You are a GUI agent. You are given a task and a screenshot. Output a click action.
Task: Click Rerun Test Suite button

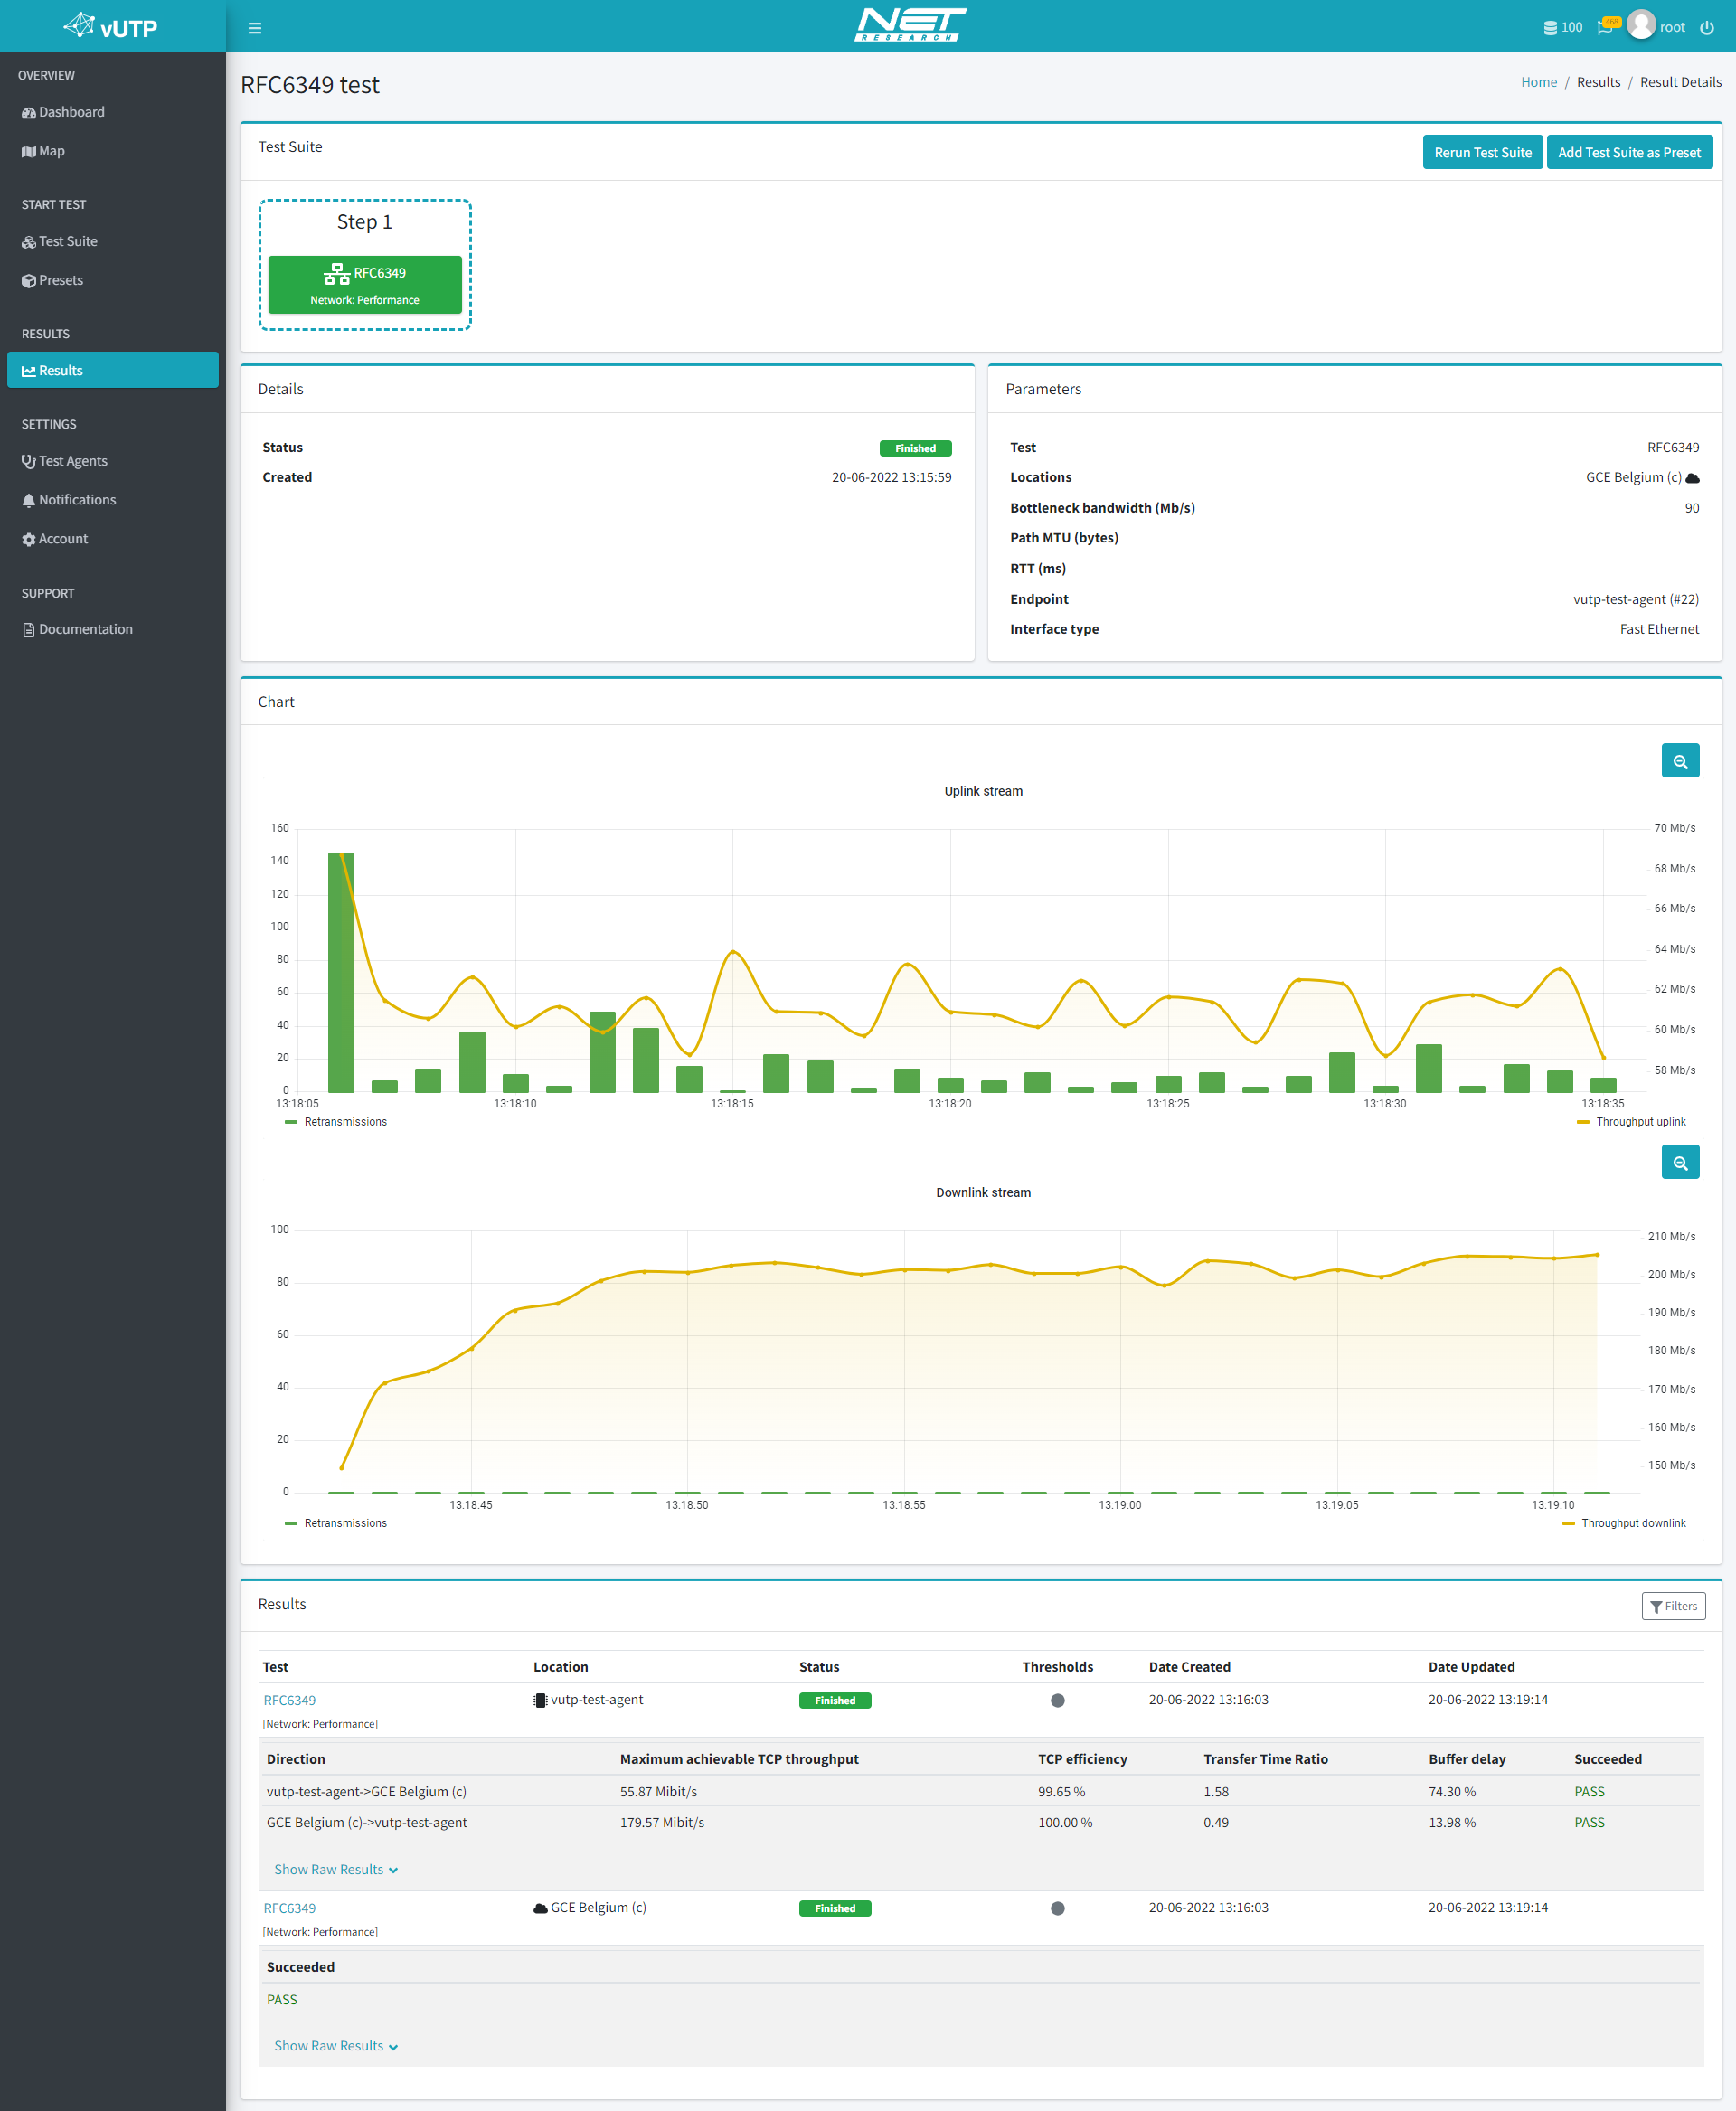pos(1482,152)
